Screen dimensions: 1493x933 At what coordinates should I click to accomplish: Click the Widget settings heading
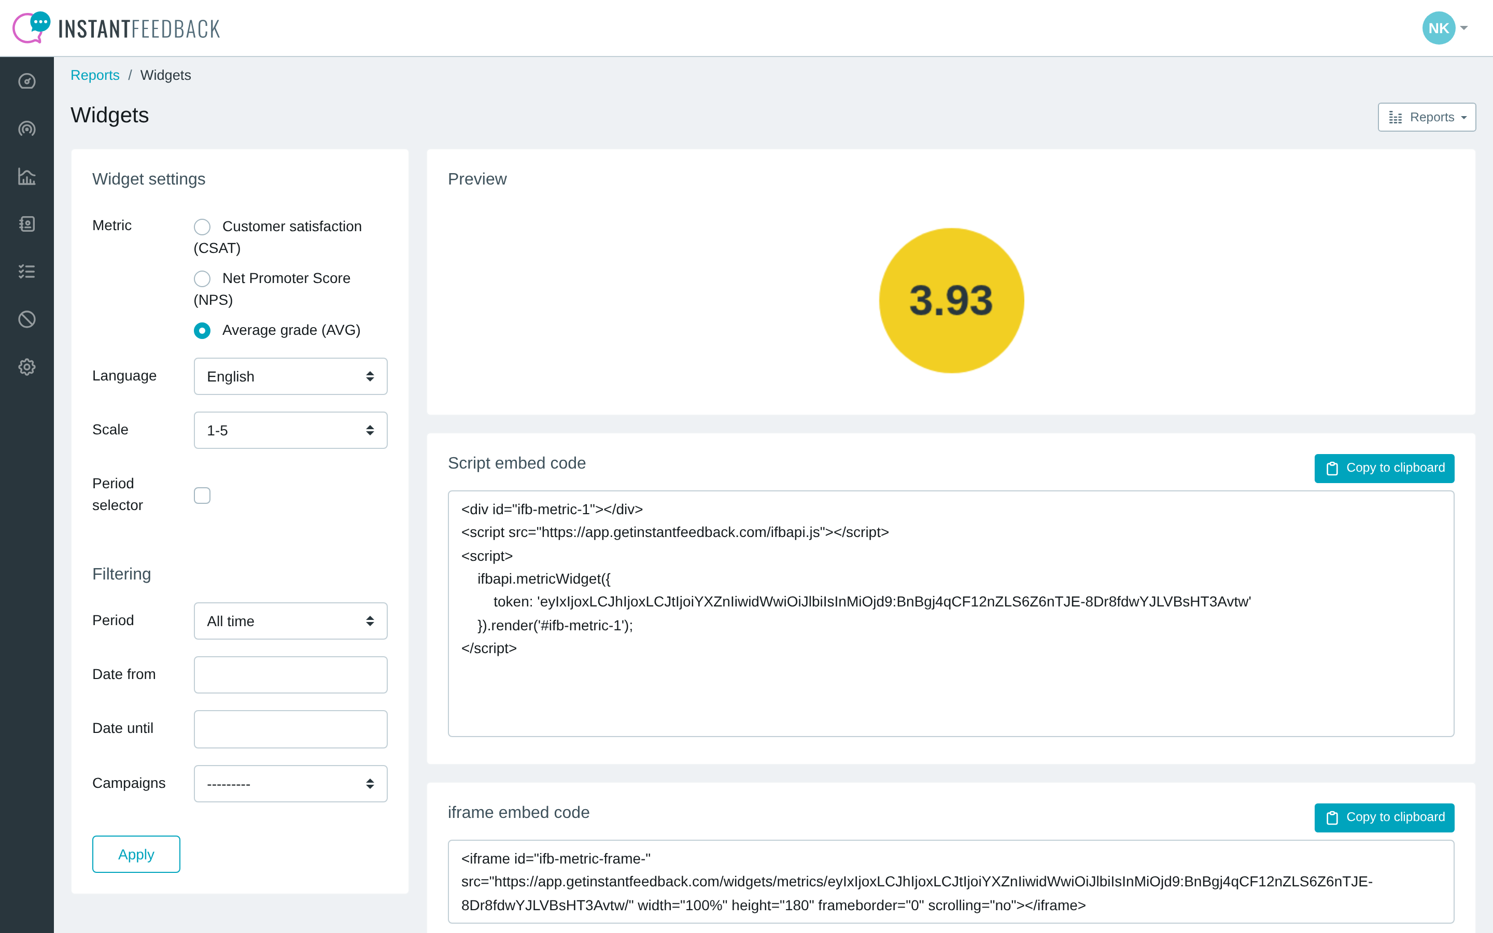point(149,179)
